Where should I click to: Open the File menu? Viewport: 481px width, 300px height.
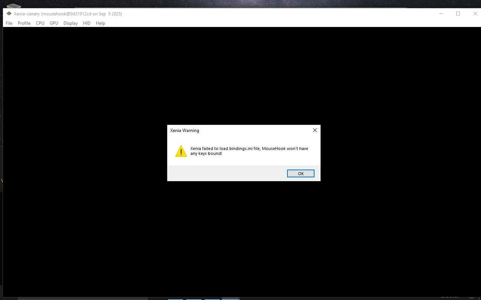point(9,23)
